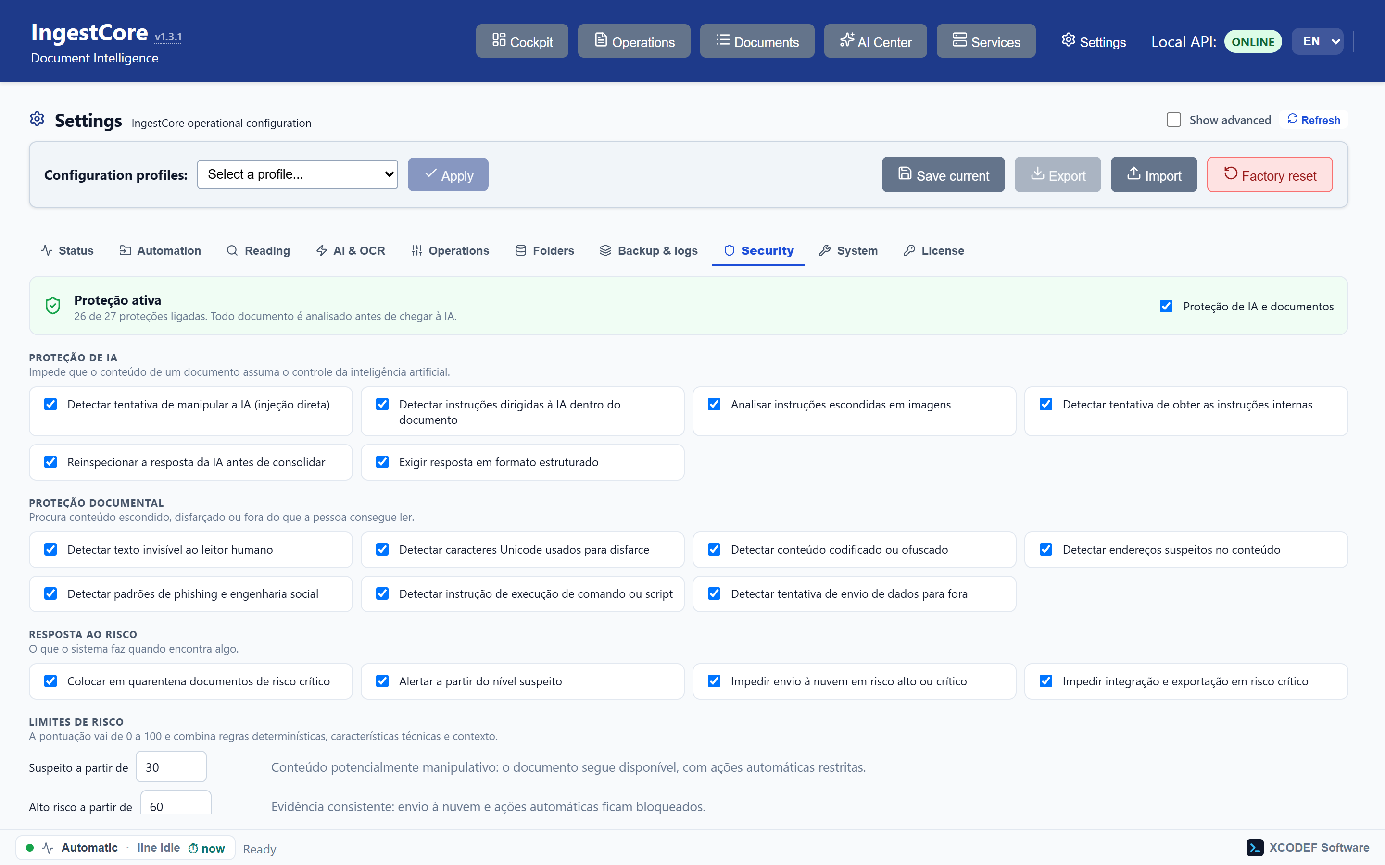This screenshot has width=1385, height=865.
Task: Click the Reading magnifier icon
Action: click(232, 250)
